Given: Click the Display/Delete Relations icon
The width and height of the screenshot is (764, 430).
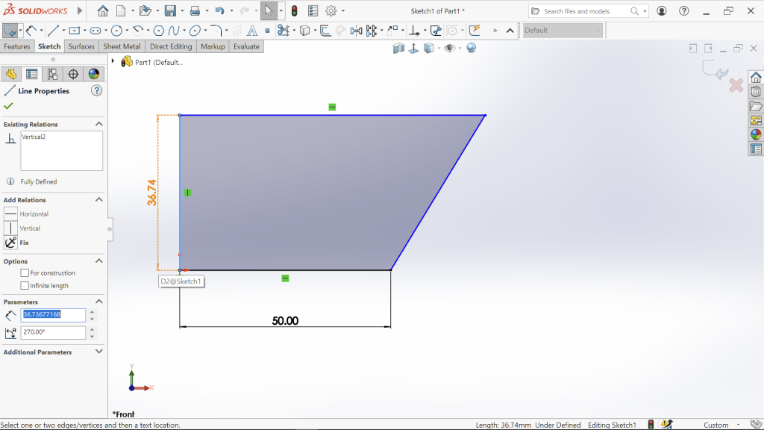Looking at the screenshot, I should tap(415, 31).
